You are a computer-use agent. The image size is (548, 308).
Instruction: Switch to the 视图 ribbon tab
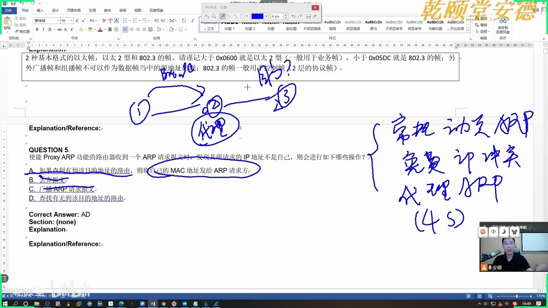click(137, 10)
